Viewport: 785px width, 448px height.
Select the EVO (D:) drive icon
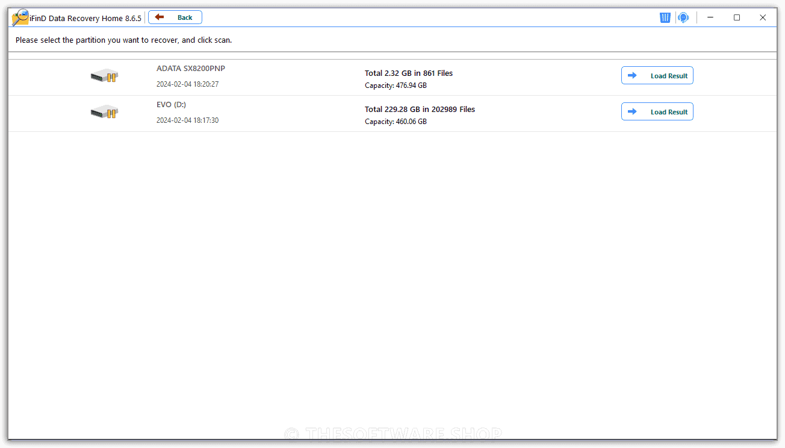pos(104,112)
